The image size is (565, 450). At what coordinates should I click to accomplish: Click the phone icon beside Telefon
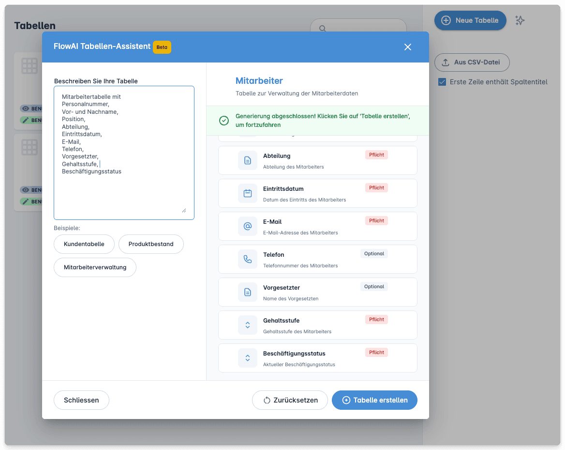[x=247, y=259]
